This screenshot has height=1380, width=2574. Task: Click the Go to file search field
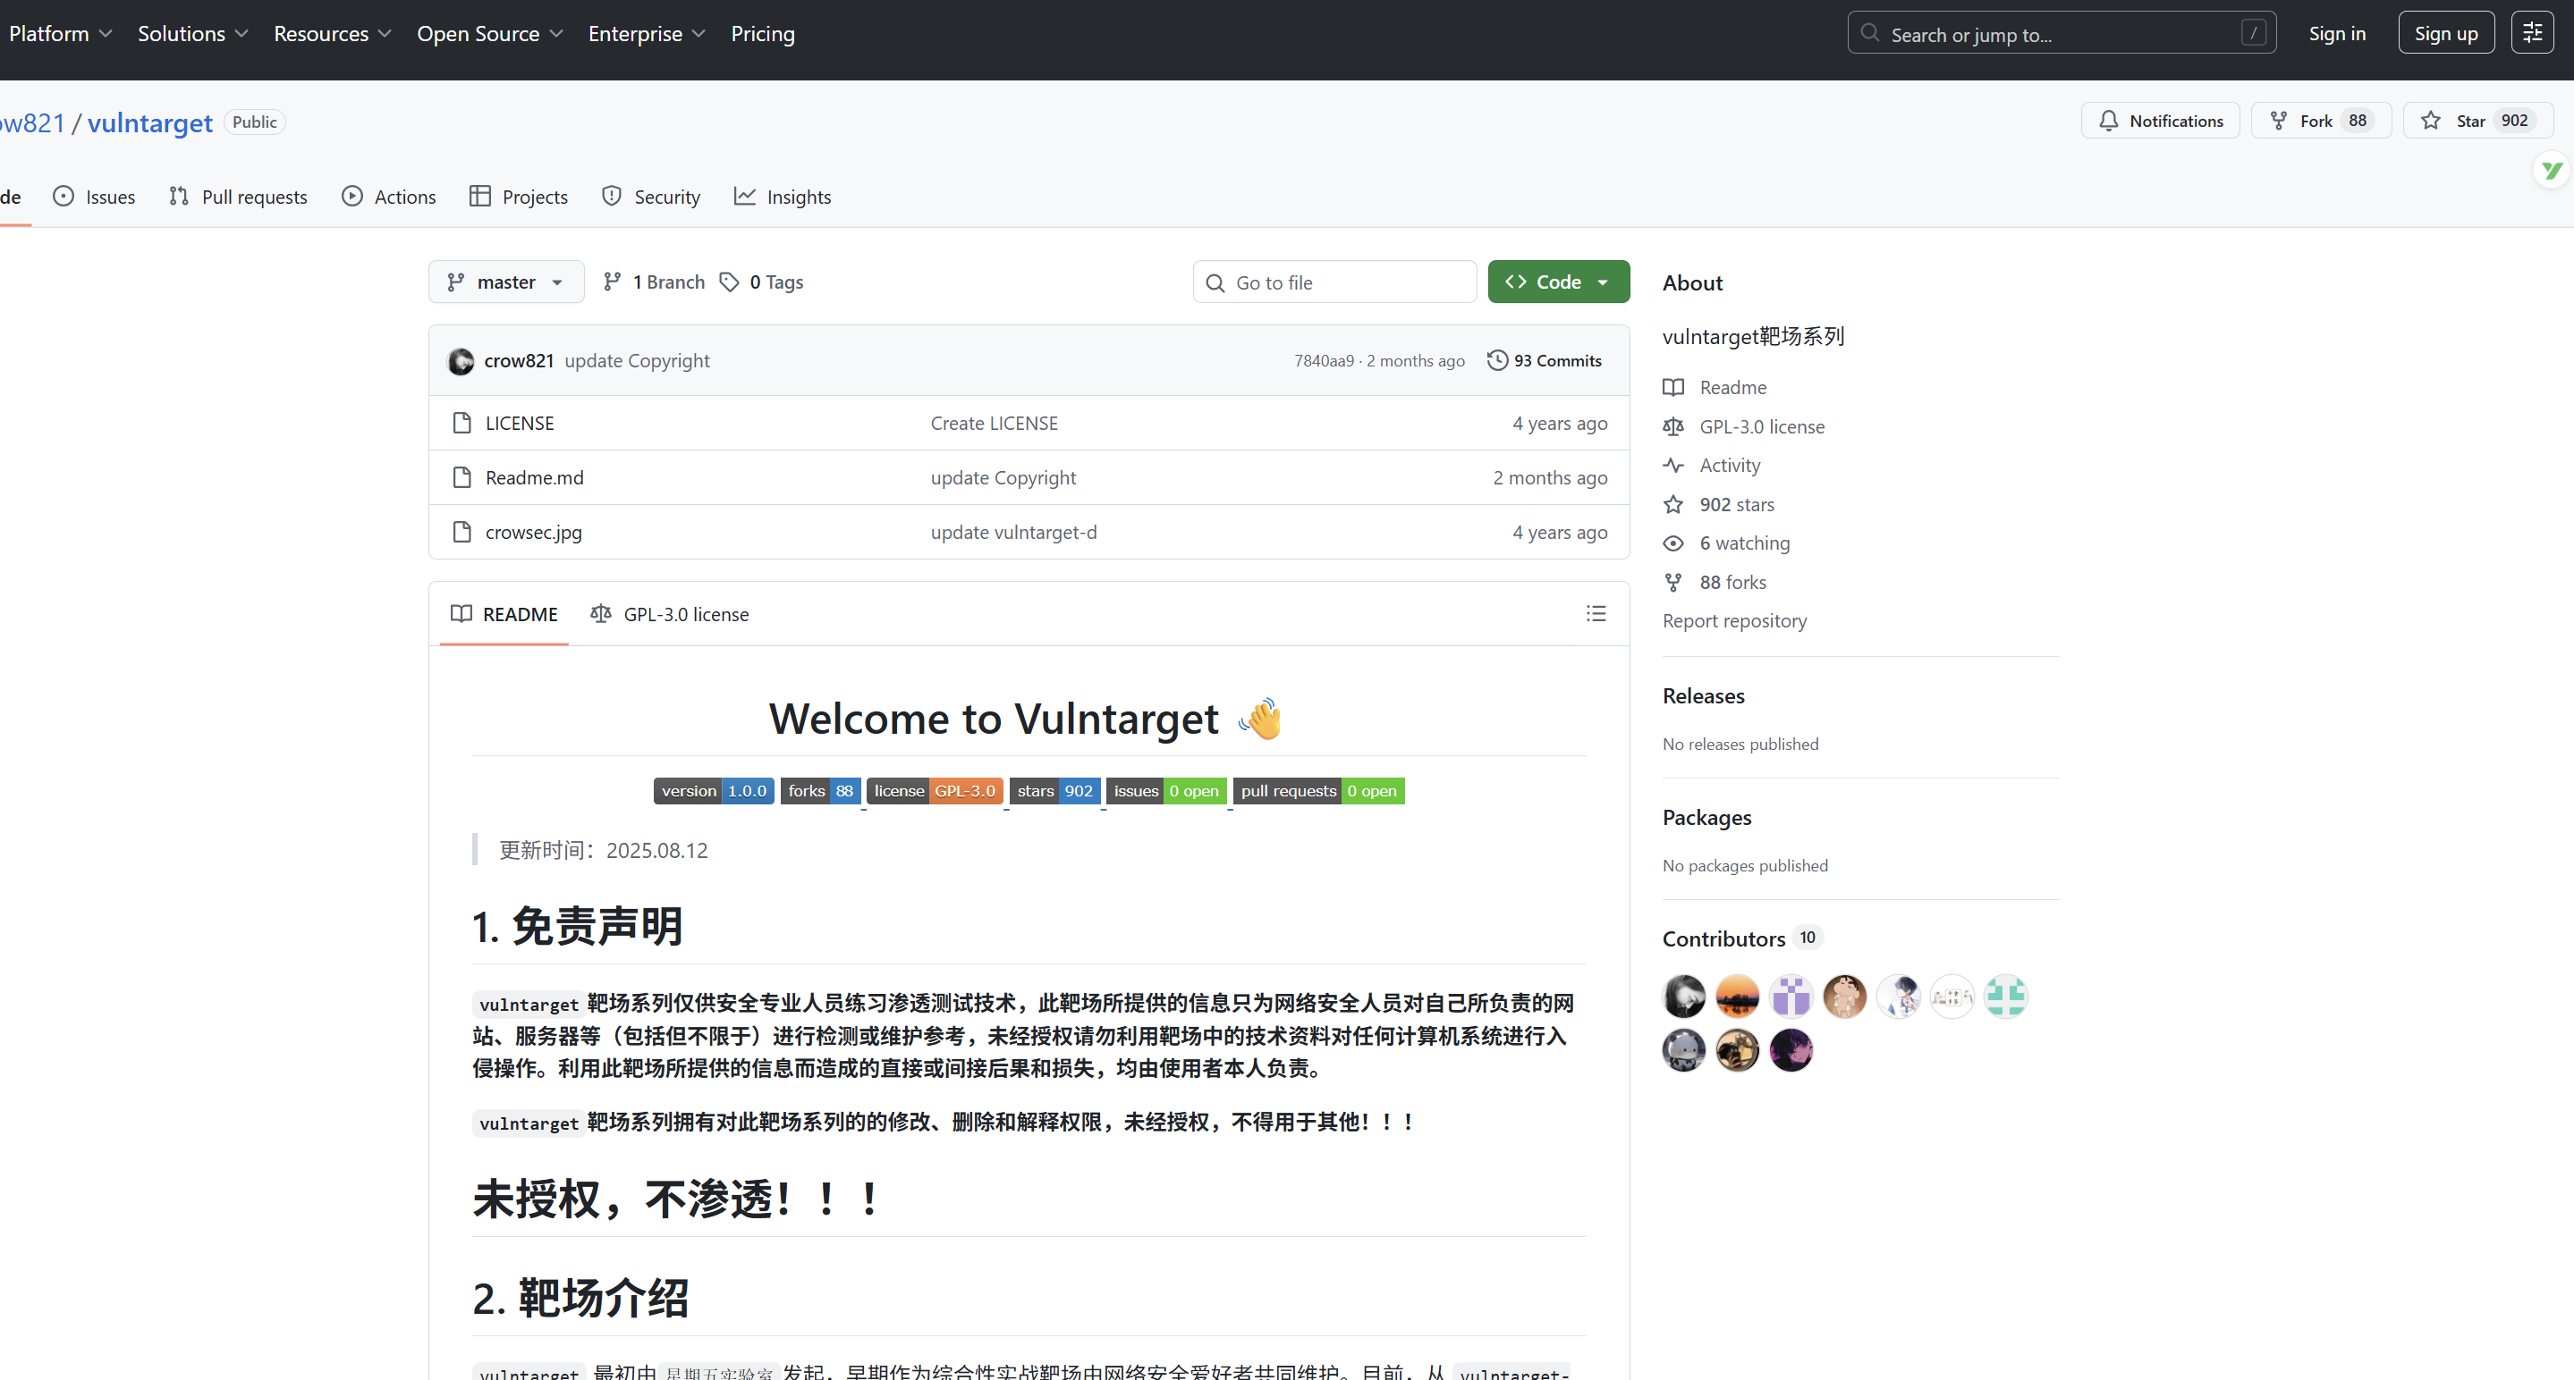click(1334, 282)
